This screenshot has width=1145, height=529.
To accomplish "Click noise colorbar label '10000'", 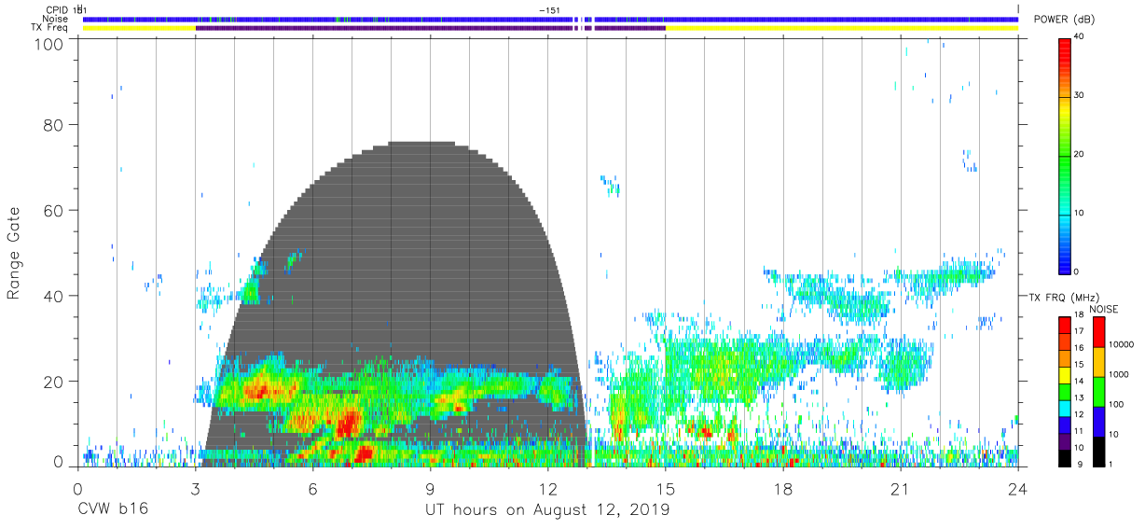I will (x=1120, y=344).
